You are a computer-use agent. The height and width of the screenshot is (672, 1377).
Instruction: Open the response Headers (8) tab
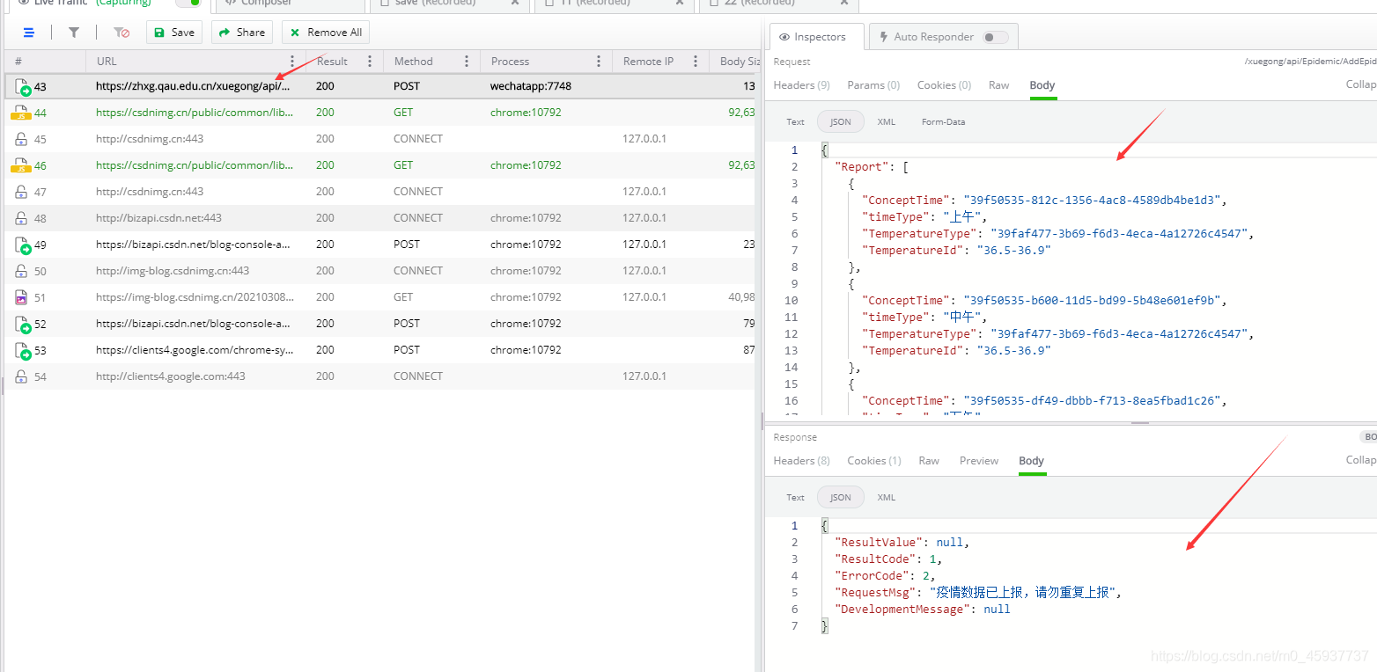point(801,461)
